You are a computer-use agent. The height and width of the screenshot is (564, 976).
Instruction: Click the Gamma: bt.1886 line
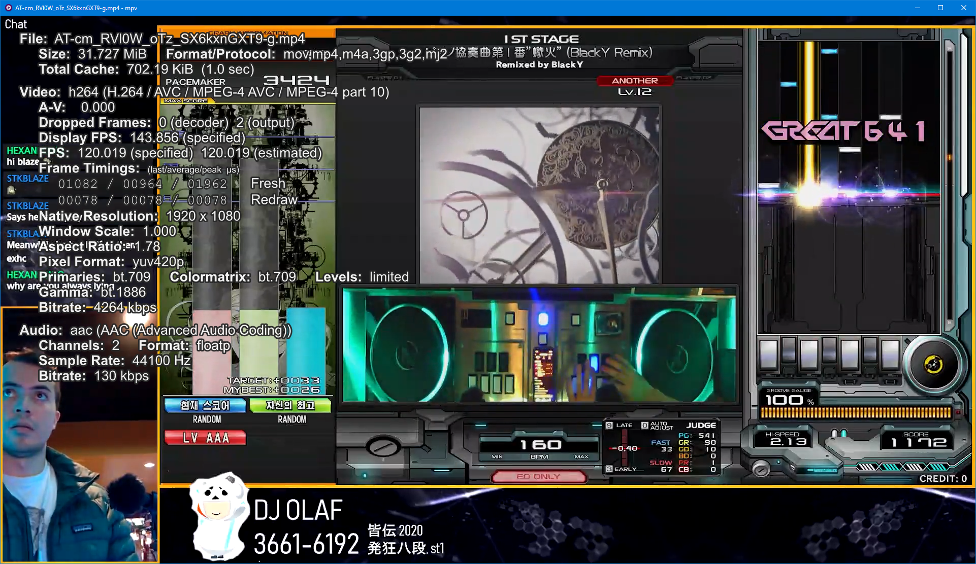coord(92,292)
